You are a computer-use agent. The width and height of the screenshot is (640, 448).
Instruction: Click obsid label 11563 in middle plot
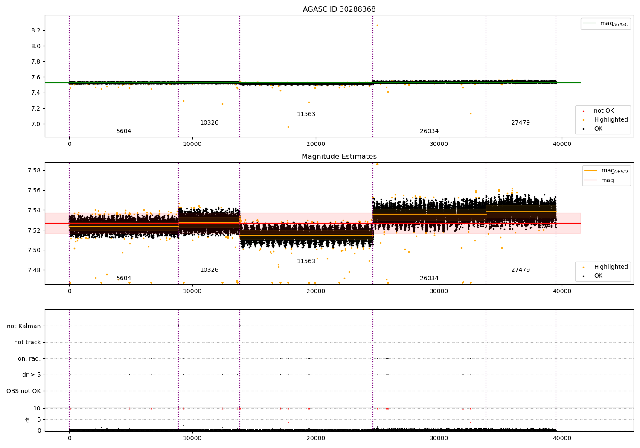tap(306, 262)
